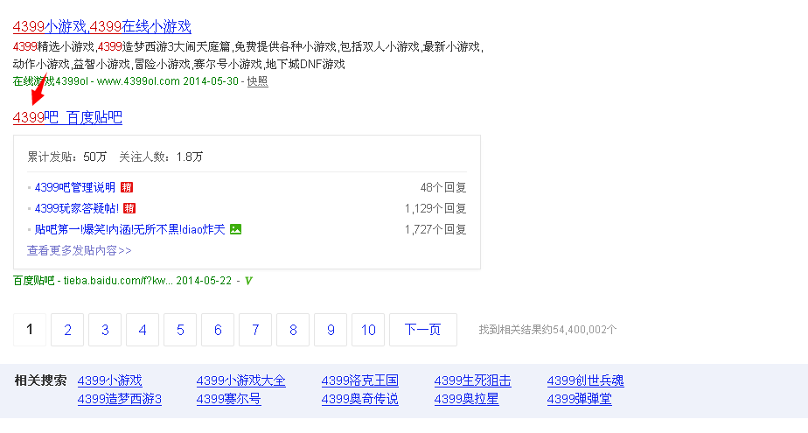The width and height of the screenshot is (808, 433).
Task: Go to results page 4
Action: pyautogui.click(x=143, y=330)
